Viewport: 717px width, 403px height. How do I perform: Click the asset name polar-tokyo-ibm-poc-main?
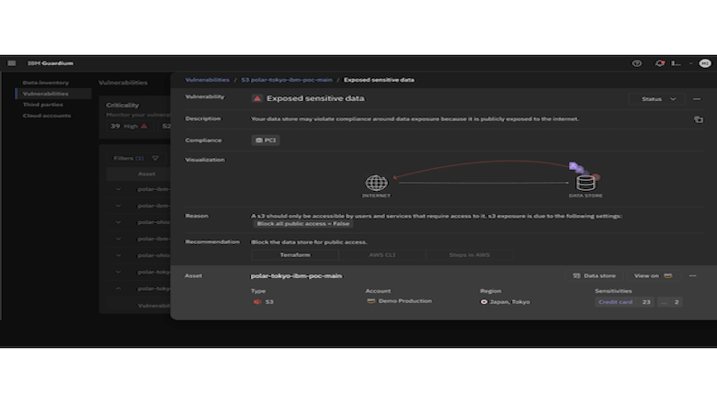coord(296,276)
